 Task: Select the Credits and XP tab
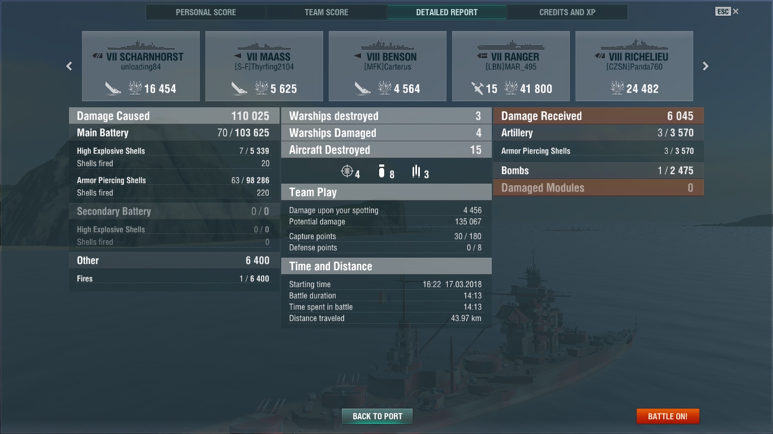click(x=568, y=12)
